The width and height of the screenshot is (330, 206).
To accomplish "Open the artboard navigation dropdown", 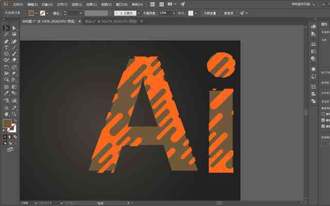I will pyautogui.click(x=61, y=203).
